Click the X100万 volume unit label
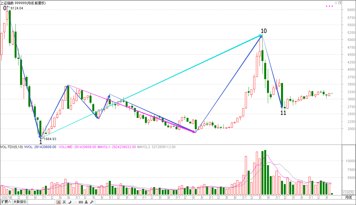The image size is (356, 205). [x=347, y=192]
